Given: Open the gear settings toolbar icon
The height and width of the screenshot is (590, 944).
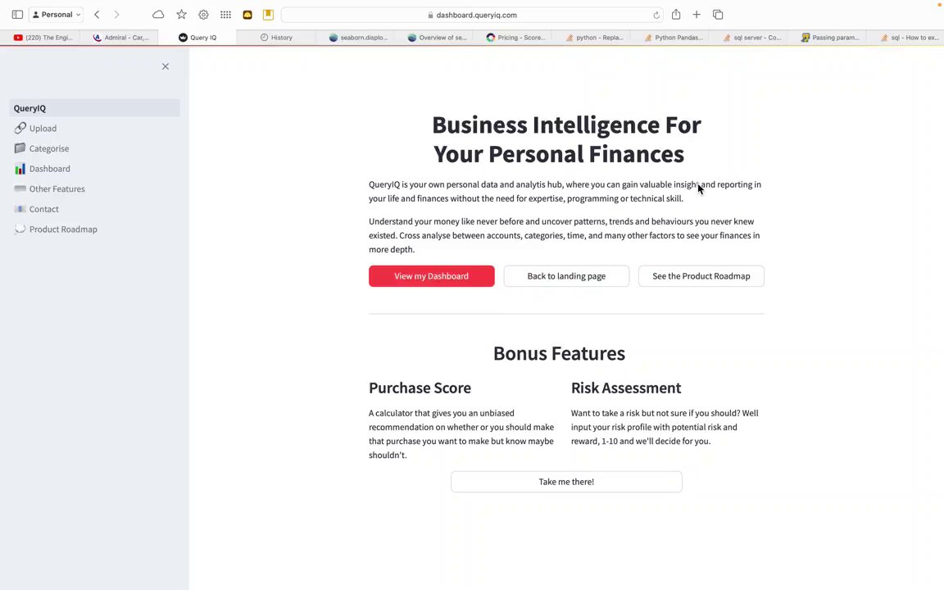Looking at the screenshot, I should [x=203, y=15].
